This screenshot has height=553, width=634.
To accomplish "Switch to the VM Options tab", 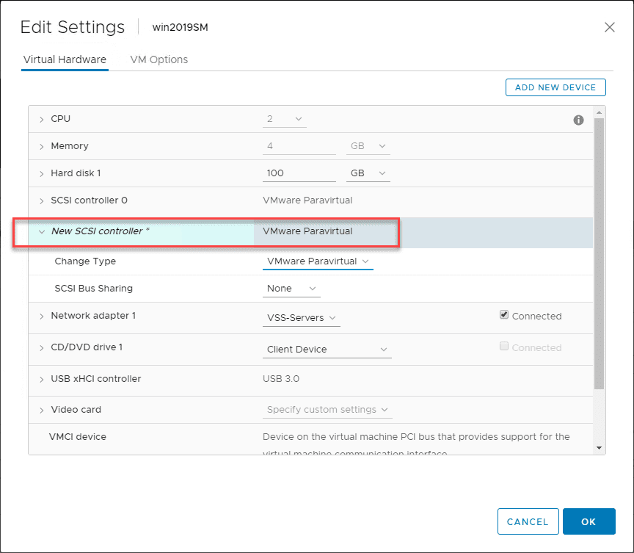I will coord(158,59).
